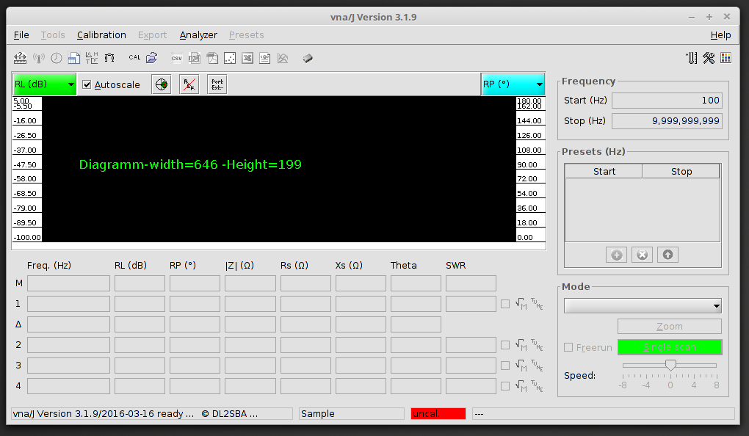Screen dimensions: 749x436
Task: Click the JPG export toolbar icon
Action: pyautogui.click(x=195, y=58)
